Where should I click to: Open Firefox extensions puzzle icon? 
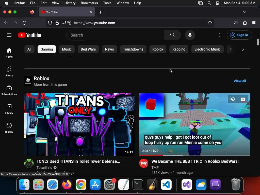point(245,23)
